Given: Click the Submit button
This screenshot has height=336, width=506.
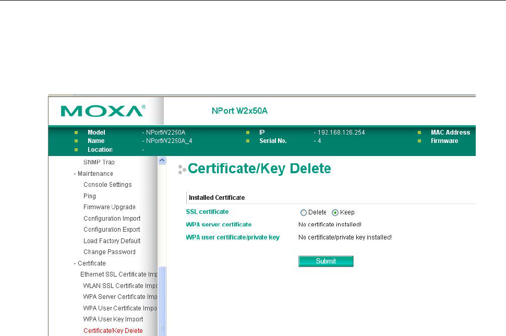Looking at the screenshot, I should coord(326,261).
